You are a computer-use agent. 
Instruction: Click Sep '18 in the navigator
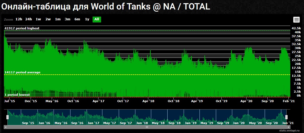[x=174, y=123]
